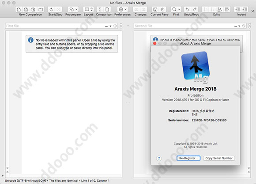Go to next change icon
Screen dimensions: 256x184
click(x=144, y=9)
